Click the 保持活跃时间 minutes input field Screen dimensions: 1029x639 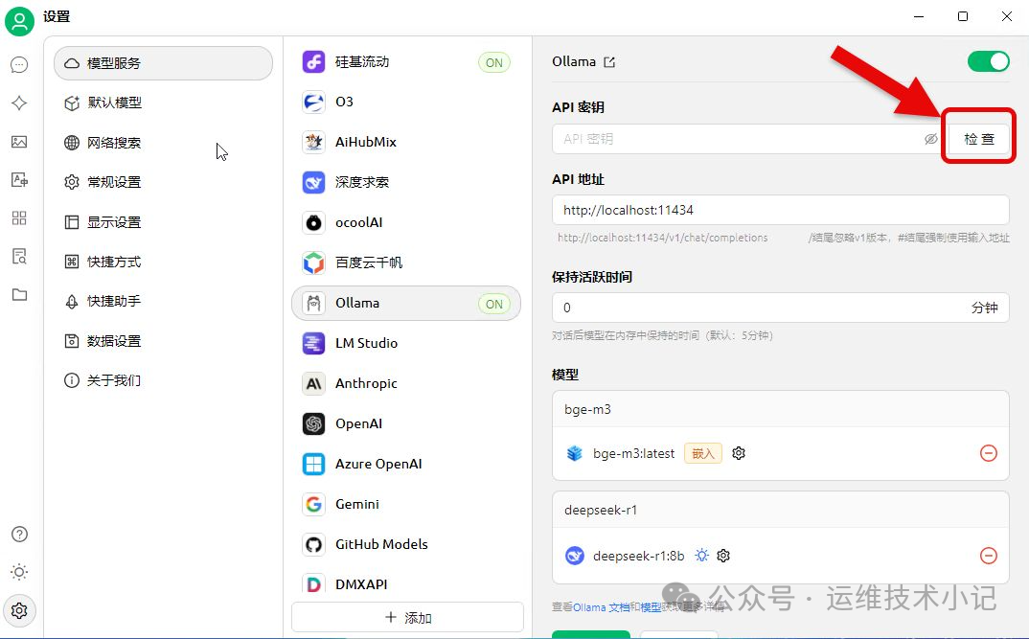click(781, 308)
